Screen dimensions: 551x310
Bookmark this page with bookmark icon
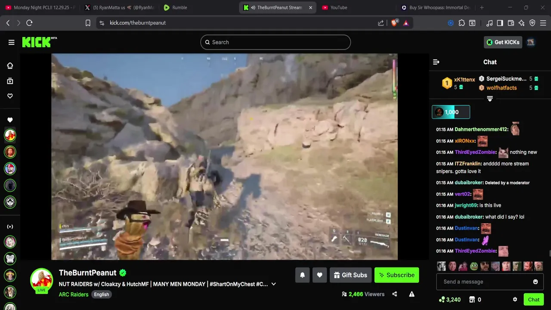[88, 23]
